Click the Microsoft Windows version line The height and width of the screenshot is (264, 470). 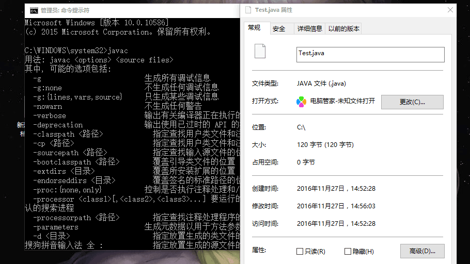click(x=97, y=23)
